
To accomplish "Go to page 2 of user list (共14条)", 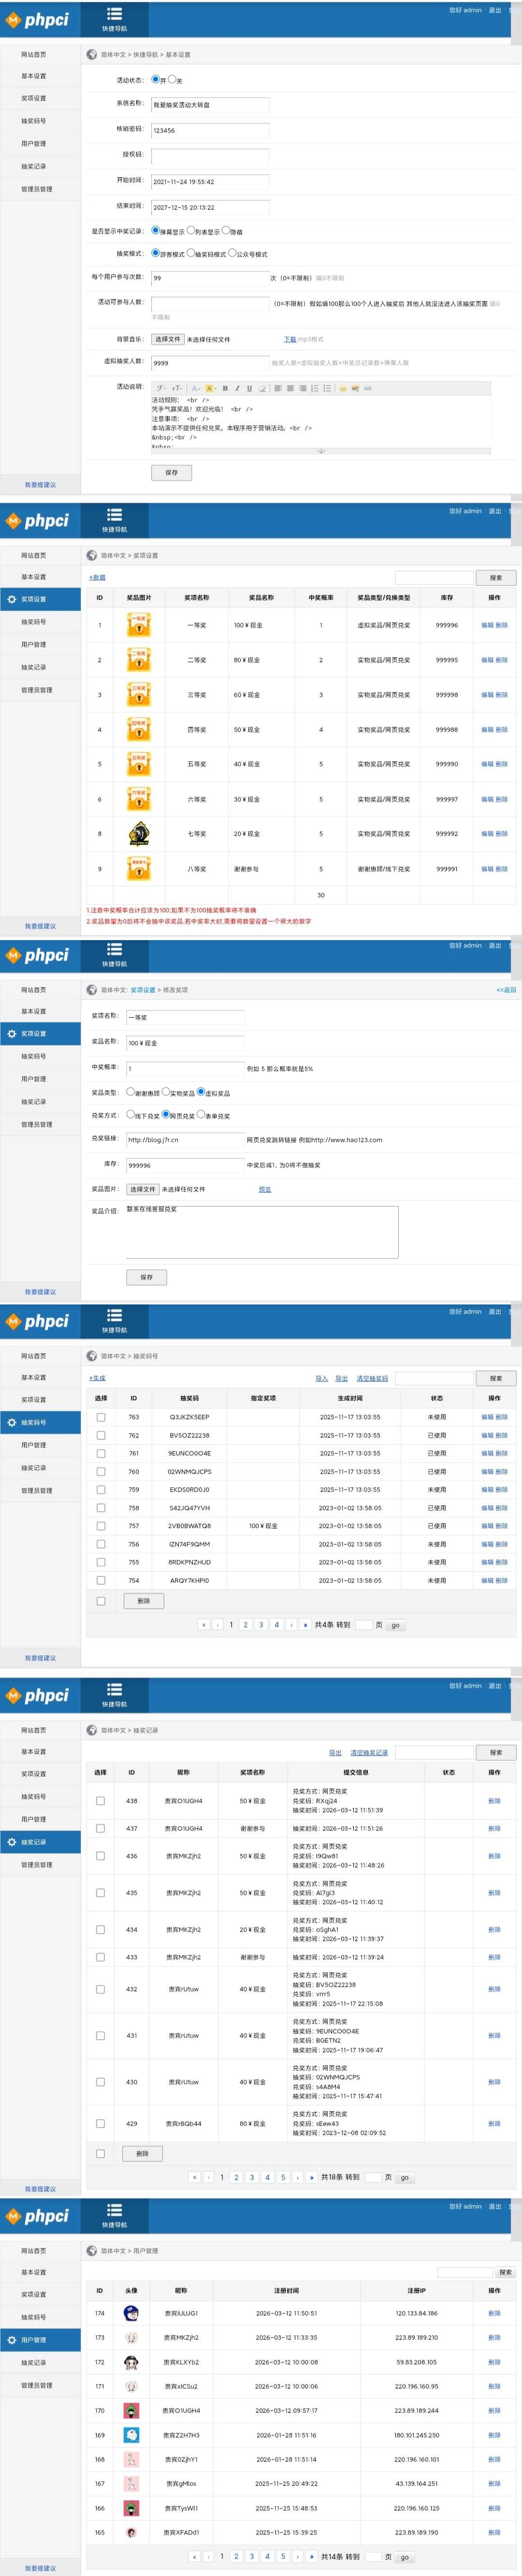I will coord(235,2556).
